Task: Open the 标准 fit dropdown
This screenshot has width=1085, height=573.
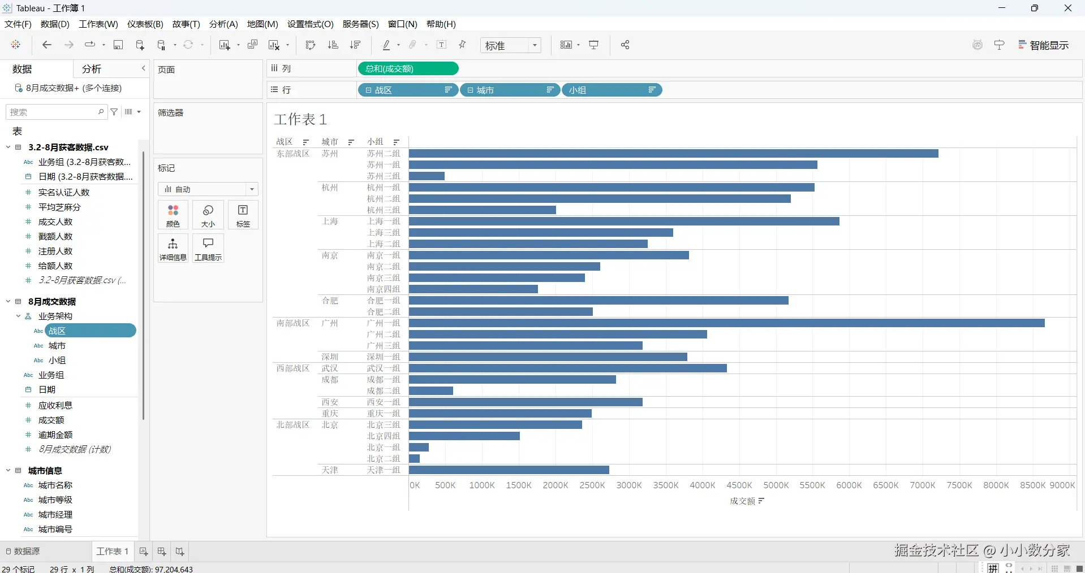Action: tap(511, 46)
